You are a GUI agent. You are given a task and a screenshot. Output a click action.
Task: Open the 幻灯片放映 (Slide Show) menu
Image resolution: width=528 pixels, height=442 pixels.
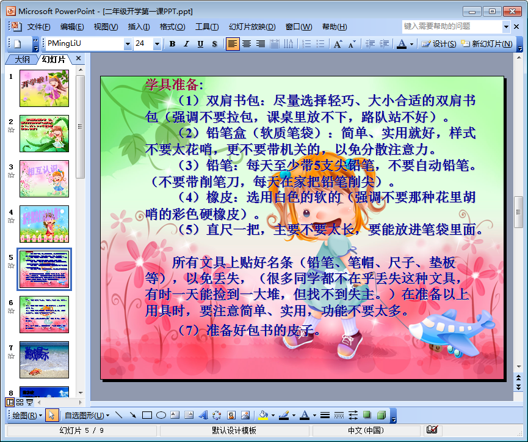(252, 27)
